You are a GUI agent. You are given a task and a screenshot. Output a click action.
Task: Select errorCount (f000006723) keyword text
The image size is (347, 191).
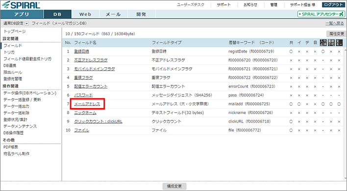[x=252, y=86]
